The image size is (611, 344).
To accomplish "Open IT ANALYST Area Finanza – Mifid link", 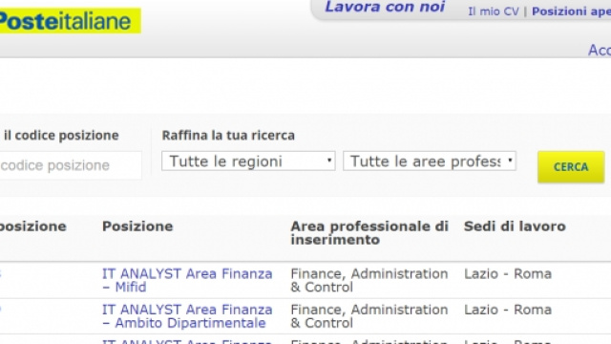I will click(x=187, y=280).
